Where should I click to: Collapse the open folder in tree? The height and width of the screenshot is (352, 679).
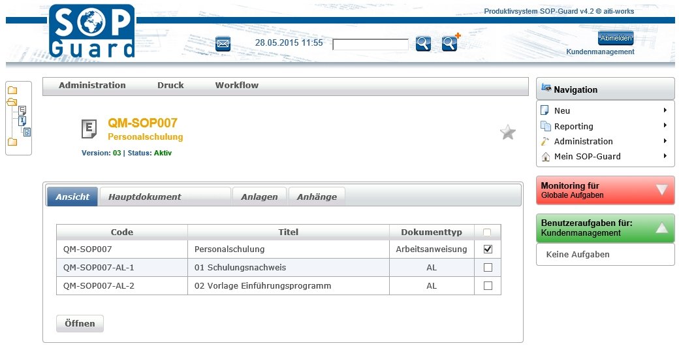tap(12, 102)
